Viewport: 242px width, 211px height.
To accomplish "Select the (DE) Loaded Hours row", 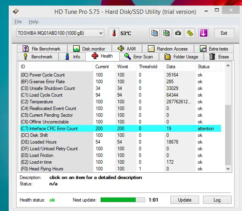I will [x=120, y=142].
